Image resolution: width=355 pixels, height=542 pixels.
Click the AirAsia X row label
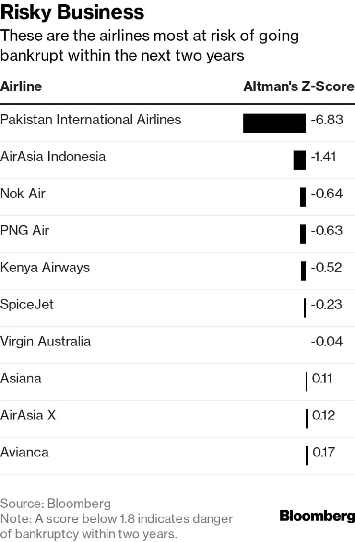coord(28,415)
